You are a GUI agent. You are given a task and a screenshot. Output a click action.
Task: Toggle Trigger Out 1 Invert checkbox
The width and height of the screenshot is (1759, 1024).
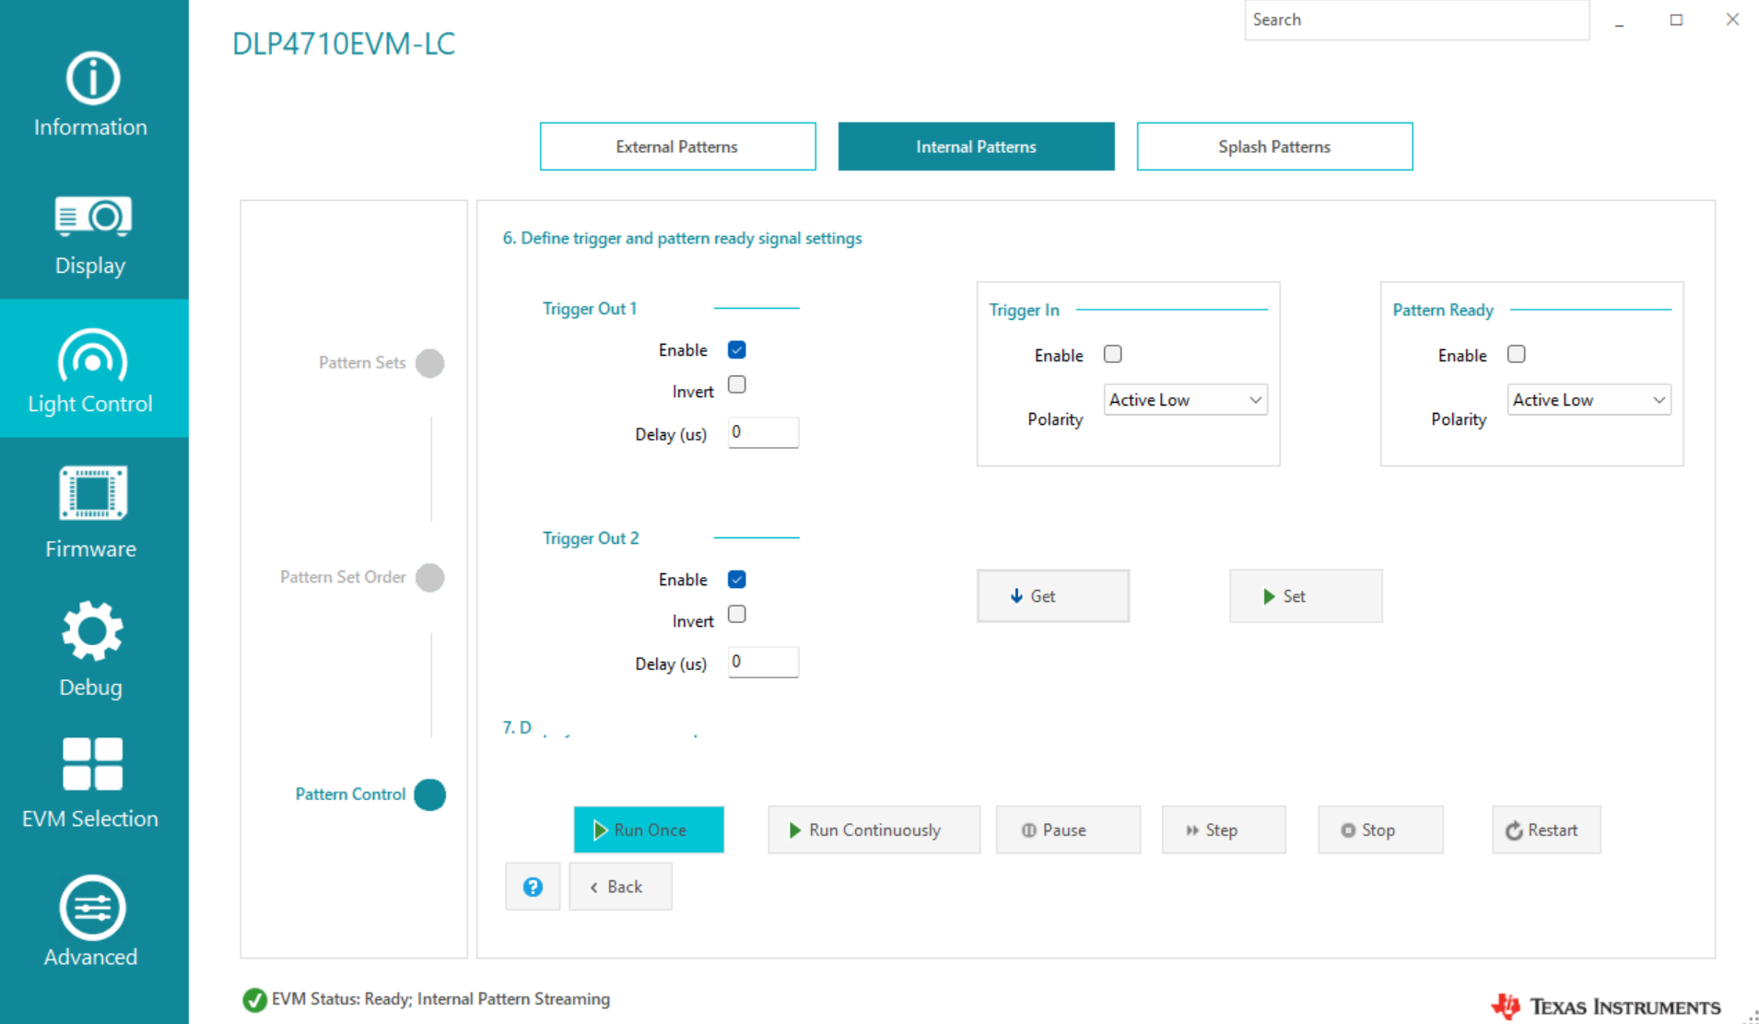click(736, 384)
